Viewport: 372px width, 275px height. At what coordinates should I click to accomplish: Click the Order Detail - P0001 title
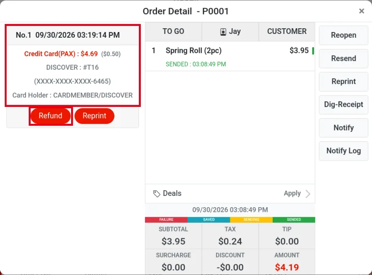(x=186, y=11)
